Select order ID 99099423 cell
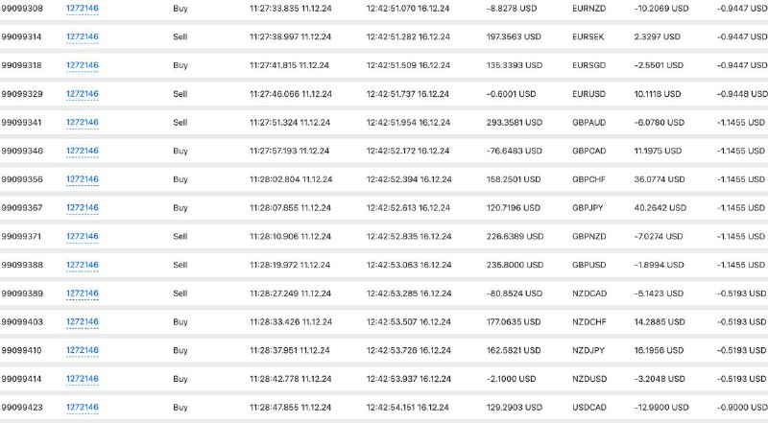The height and width of the screenshot is (423, 768). tap(21, 408)
